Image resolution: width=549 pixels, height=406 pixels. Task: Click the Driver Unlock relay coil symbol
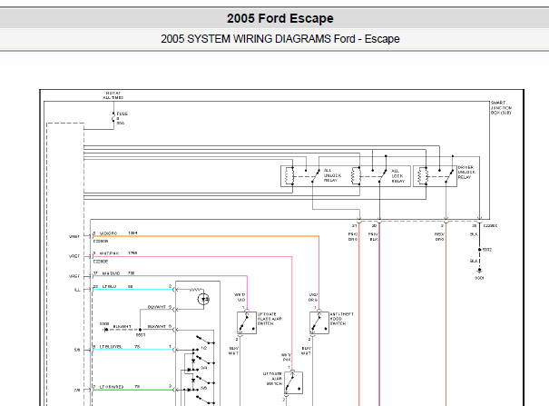[422, 176]
